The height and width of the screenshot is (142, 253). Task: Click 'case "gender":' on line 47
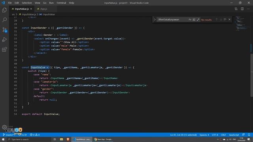point(43,89)
